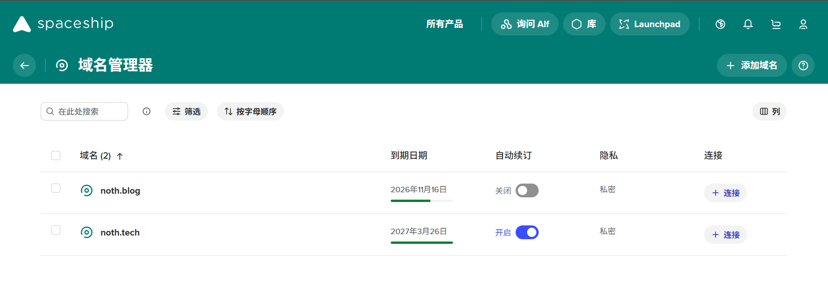Image resolution: width=828 pixels, height=282 pixels.
Task: Click 连接 button for noth.tech
Action: coord(725,235)
